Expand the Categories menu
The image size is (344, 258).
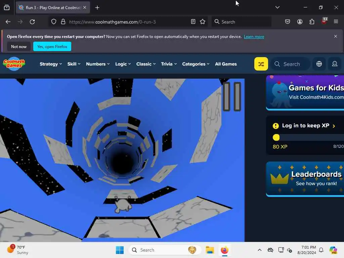[x=196, y=64]
